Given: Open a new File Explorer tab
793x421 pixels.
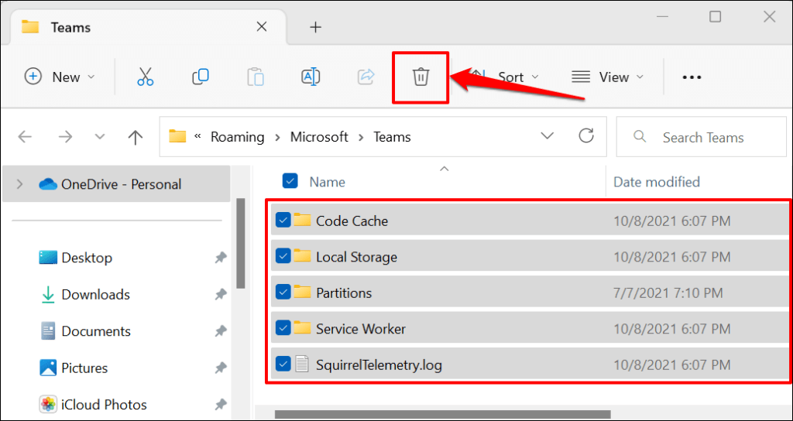Looking at the screenshot, I should coord(315,27).
